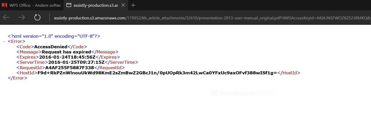Close the assistly-production tab
Screen dimensions: 371x134
point(123,5)
